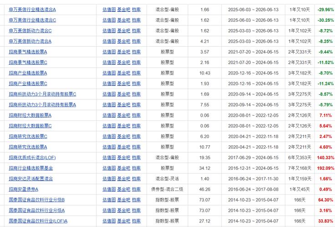Open fund link 申万菱信新动力混合A
Screen dimensions: 335x227
pos(30,41)
